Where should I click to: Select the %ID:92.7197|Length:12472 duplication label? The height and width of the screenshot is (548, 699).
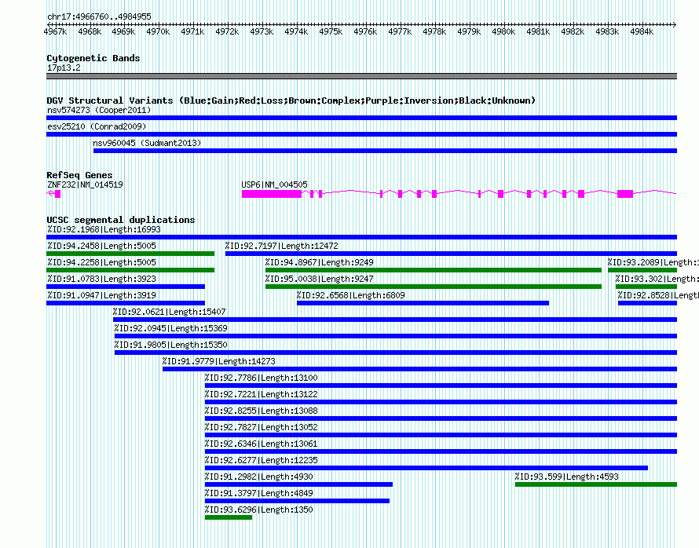[x=282, y=246]
